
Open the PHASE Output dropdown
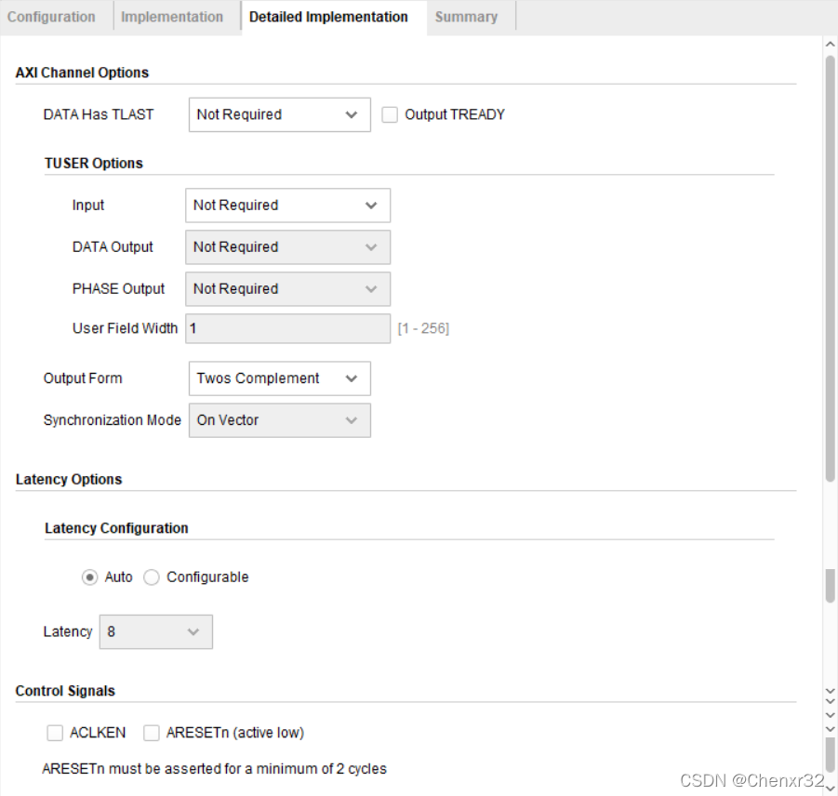tap(287, 289)
